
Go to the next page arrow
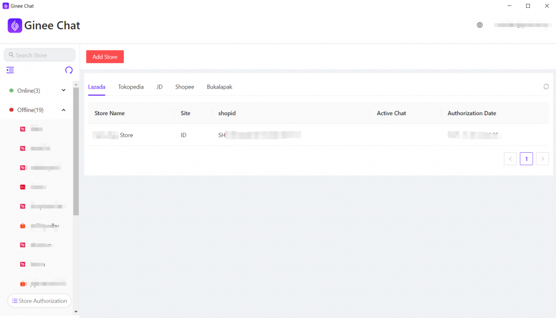542,159
